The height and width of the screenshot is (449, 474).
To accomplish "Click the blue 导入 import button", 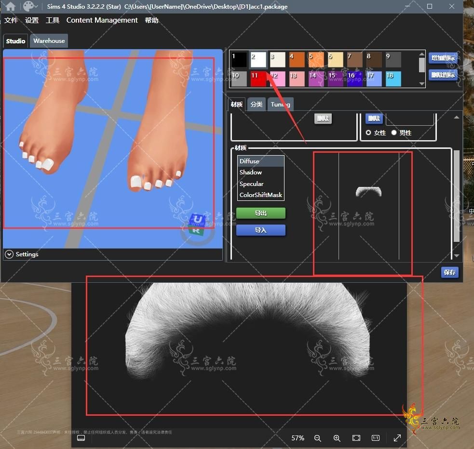I will pyautogui.click(x=260, y=230).
